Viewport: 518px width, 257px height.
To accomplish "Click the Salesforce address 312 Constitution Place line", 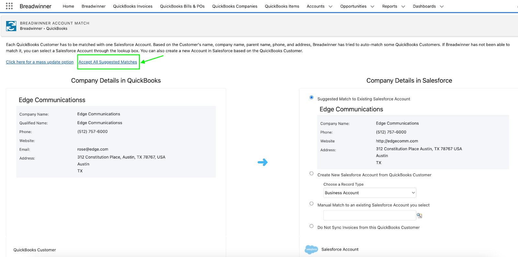I will click(419, 149).
